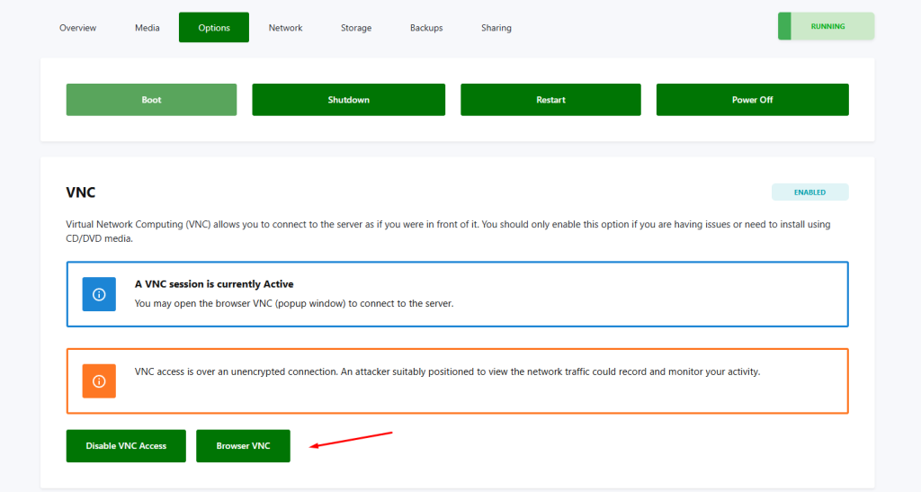Screen dimensions: 921x492
Task: Click the 'You may open the browser VNC' message
Action: 294,303
